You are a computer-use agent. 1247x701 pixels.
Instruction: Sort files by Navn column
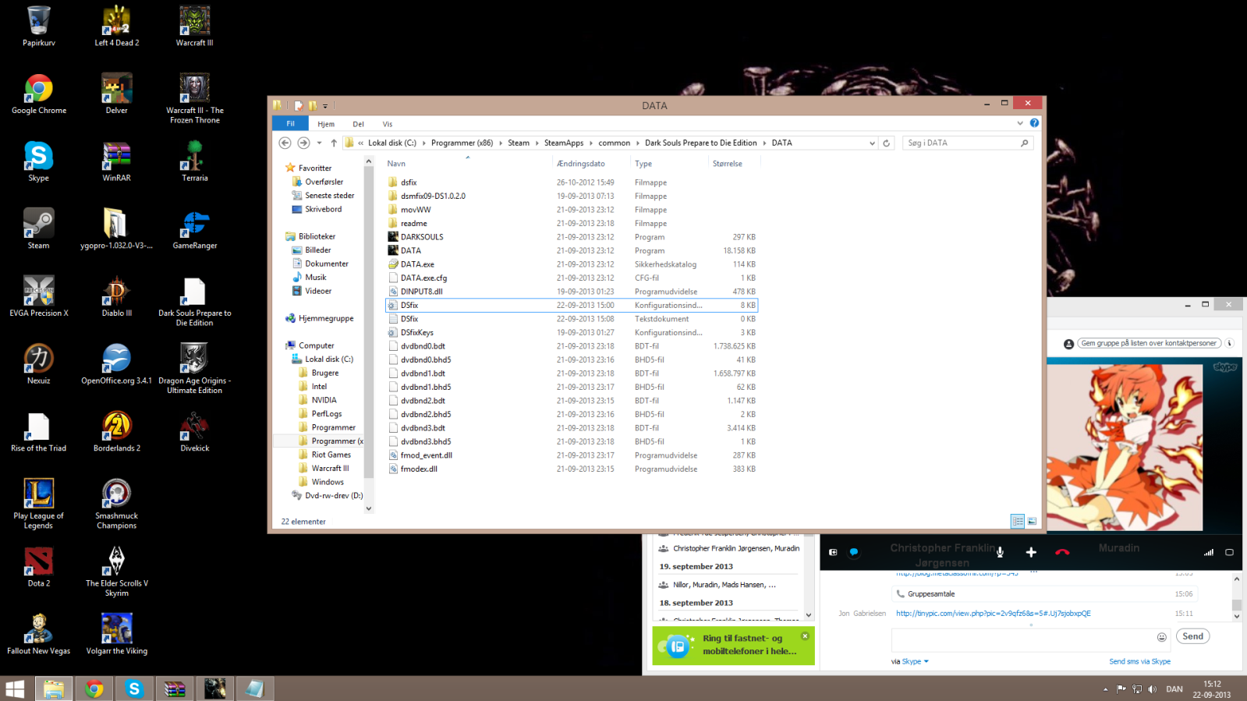[x=468, y=164]
